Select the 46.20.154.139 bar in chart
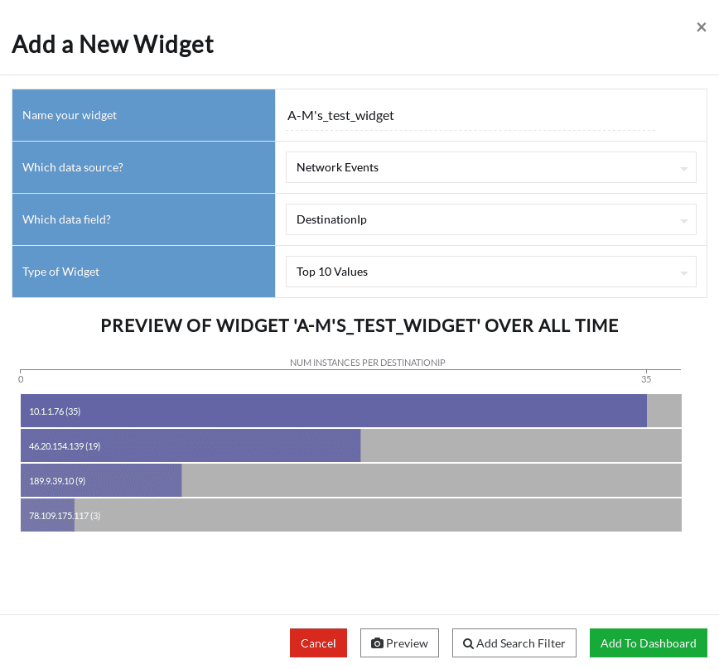This screenshot has height=669, width=719. [191, 445]
